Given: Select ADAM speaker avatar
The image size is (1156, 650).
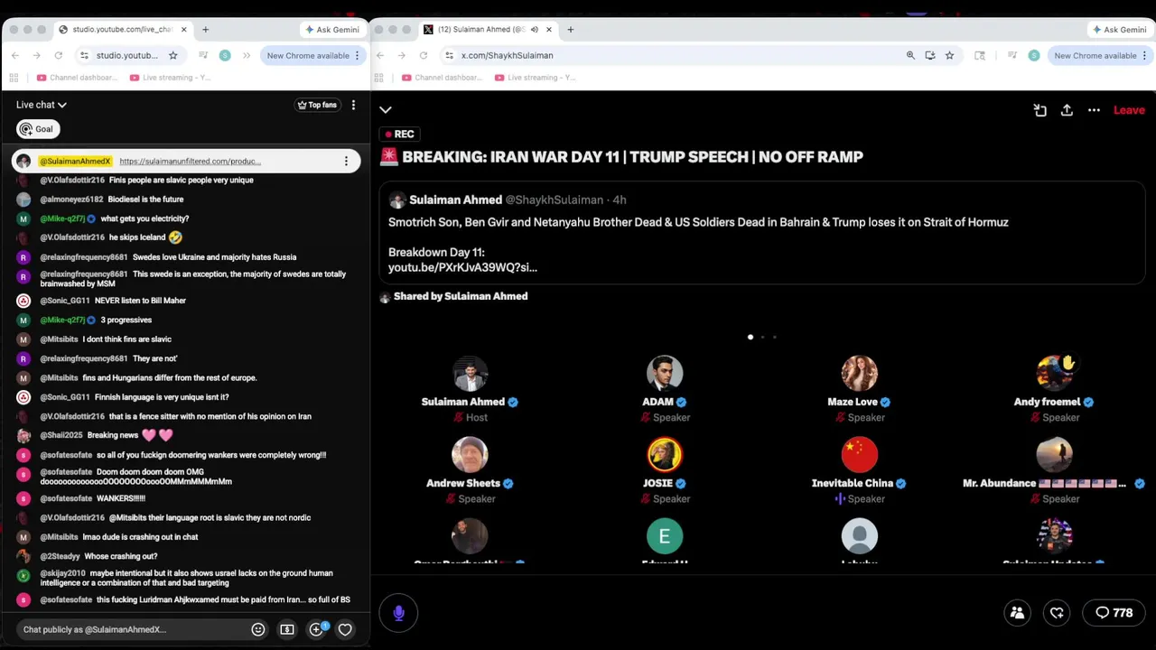Looking at the screenshot, I should [x=665, y=374].
